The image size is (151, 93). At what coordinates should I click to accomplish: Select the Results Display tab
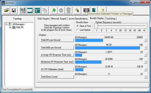[x=97, y=18]
